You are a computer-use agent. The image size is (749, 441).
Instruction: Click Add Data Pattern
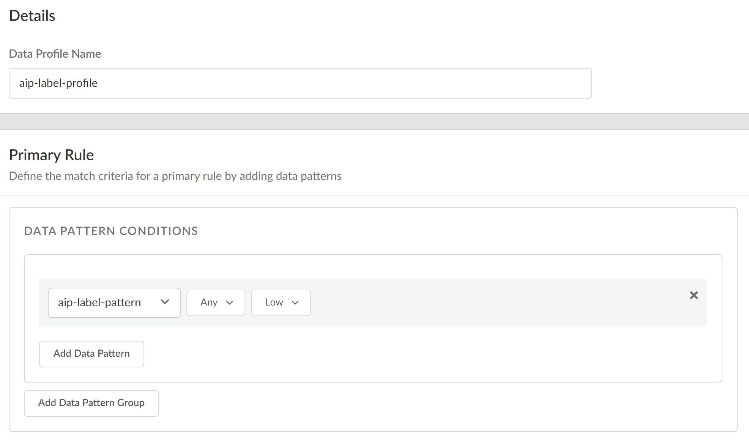(91, 354)
